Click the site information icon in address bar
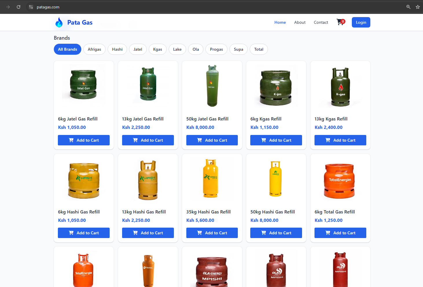This screenshot has height=287, width=423. pos(31,7)
